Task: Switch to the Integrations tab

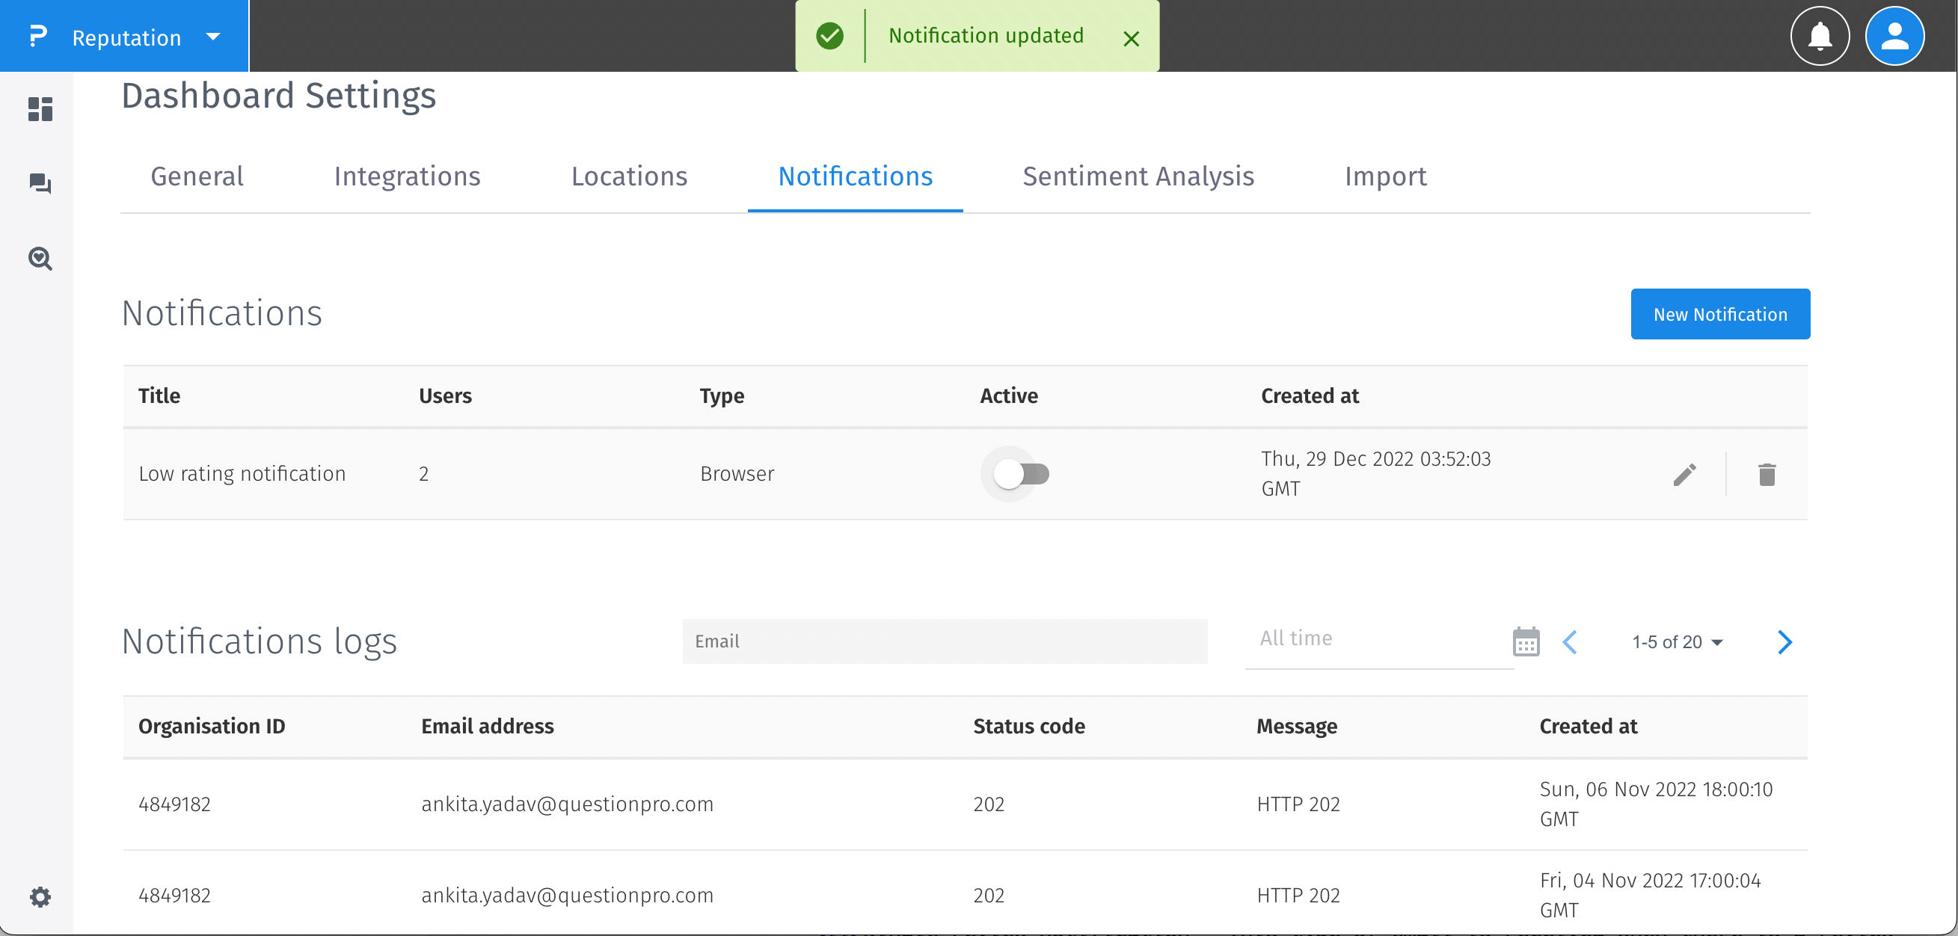Action: [408, 176]
